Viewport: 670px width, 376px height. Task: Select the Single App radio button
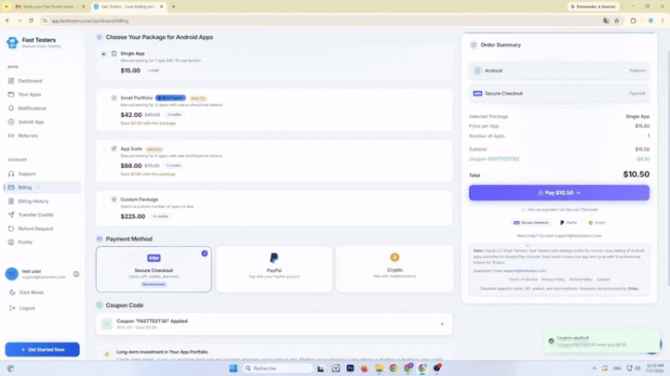[103, 54]
